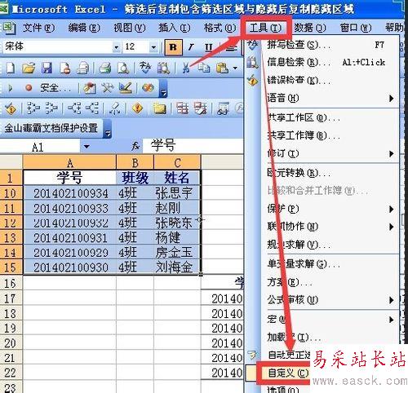Click the Print icon

click(x=104, y=68)
